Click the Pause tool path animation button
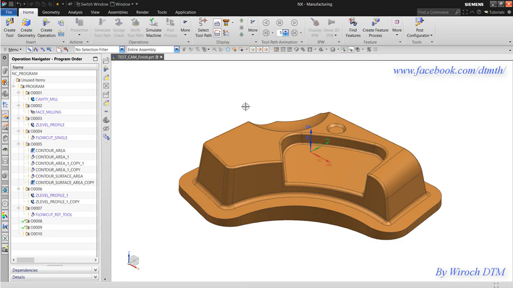Image resolution: width=513 pixels, height=288 pixels. pos(280,23)
